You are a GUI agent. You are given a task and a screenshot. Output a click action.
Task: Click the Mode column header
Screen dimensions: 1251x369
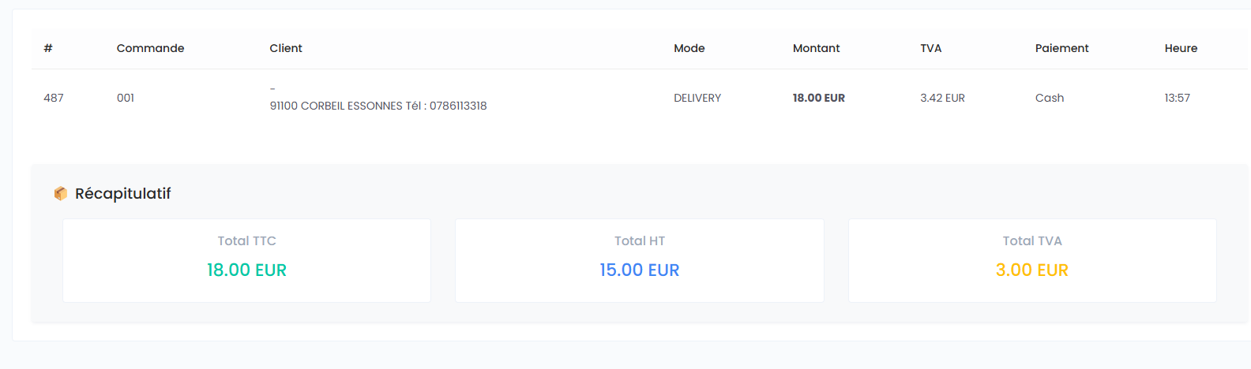click(x=689, y=48)
